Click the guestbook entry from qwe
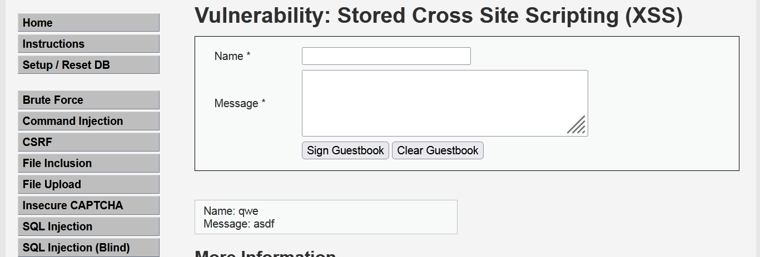 pos(325,217)
